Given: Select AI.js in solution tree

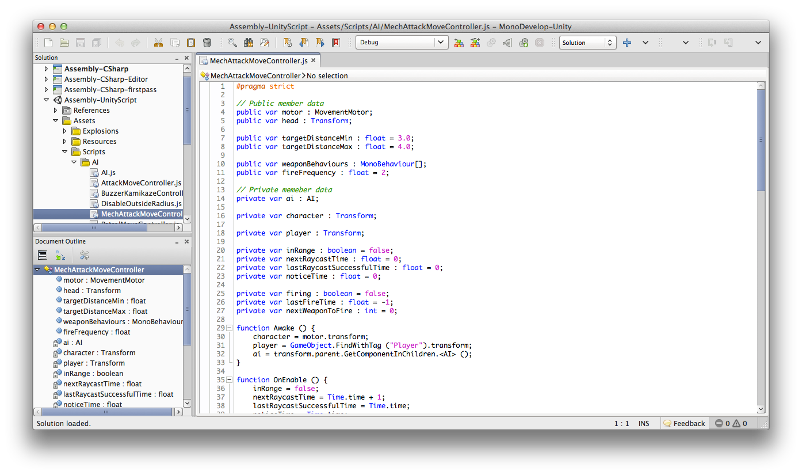Looking at the screenshot, I should [108, 173].
